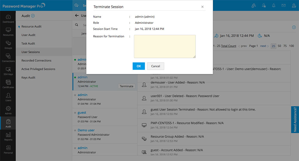Open the Connections sidebar icon
The image size is (299, 161).
8,58
